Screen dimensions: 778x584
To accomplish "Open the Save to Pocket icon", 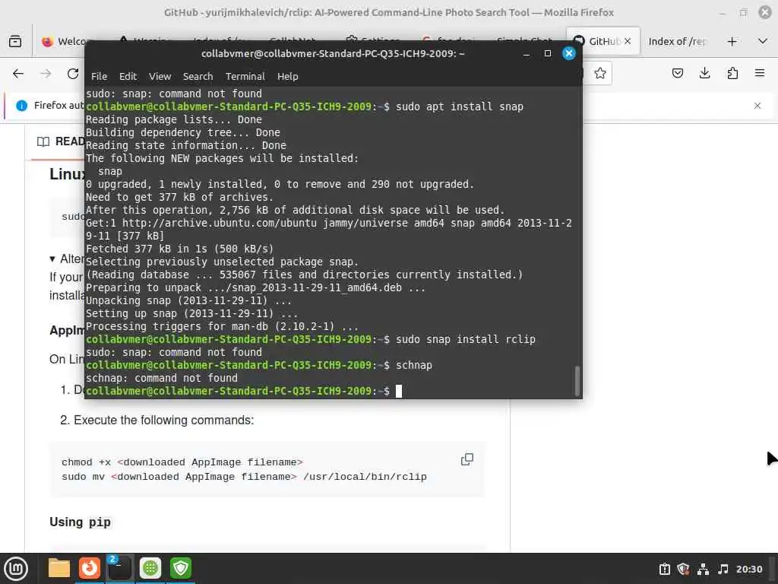I will 677,74.
